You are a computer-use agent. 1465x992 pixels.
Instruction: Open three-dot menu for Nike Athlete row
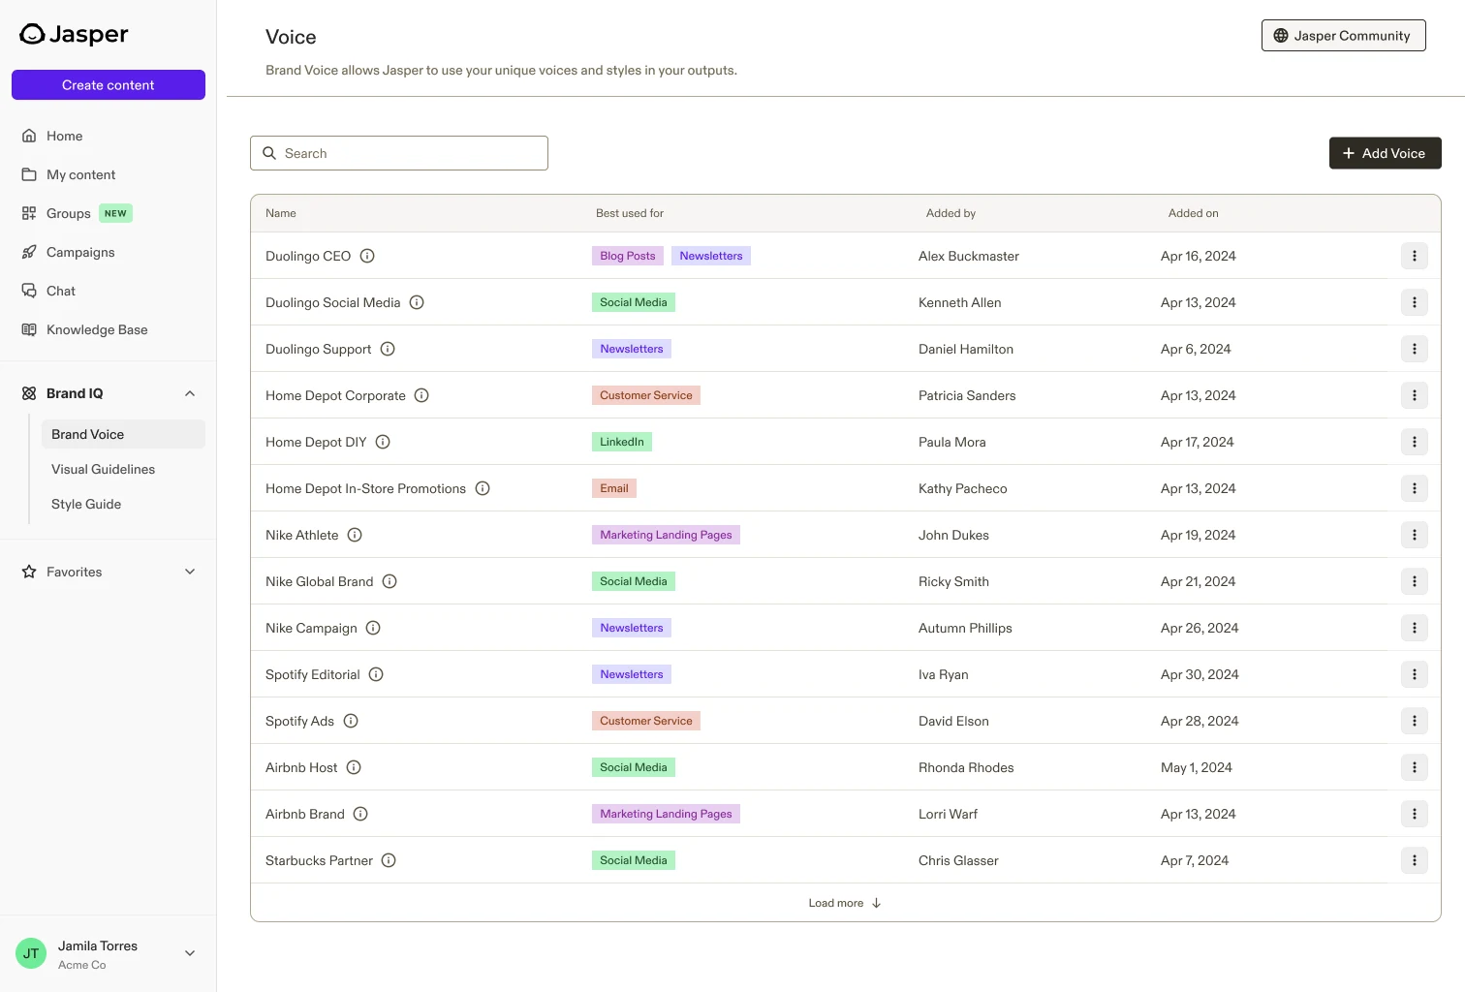(x=1415, y=535)
